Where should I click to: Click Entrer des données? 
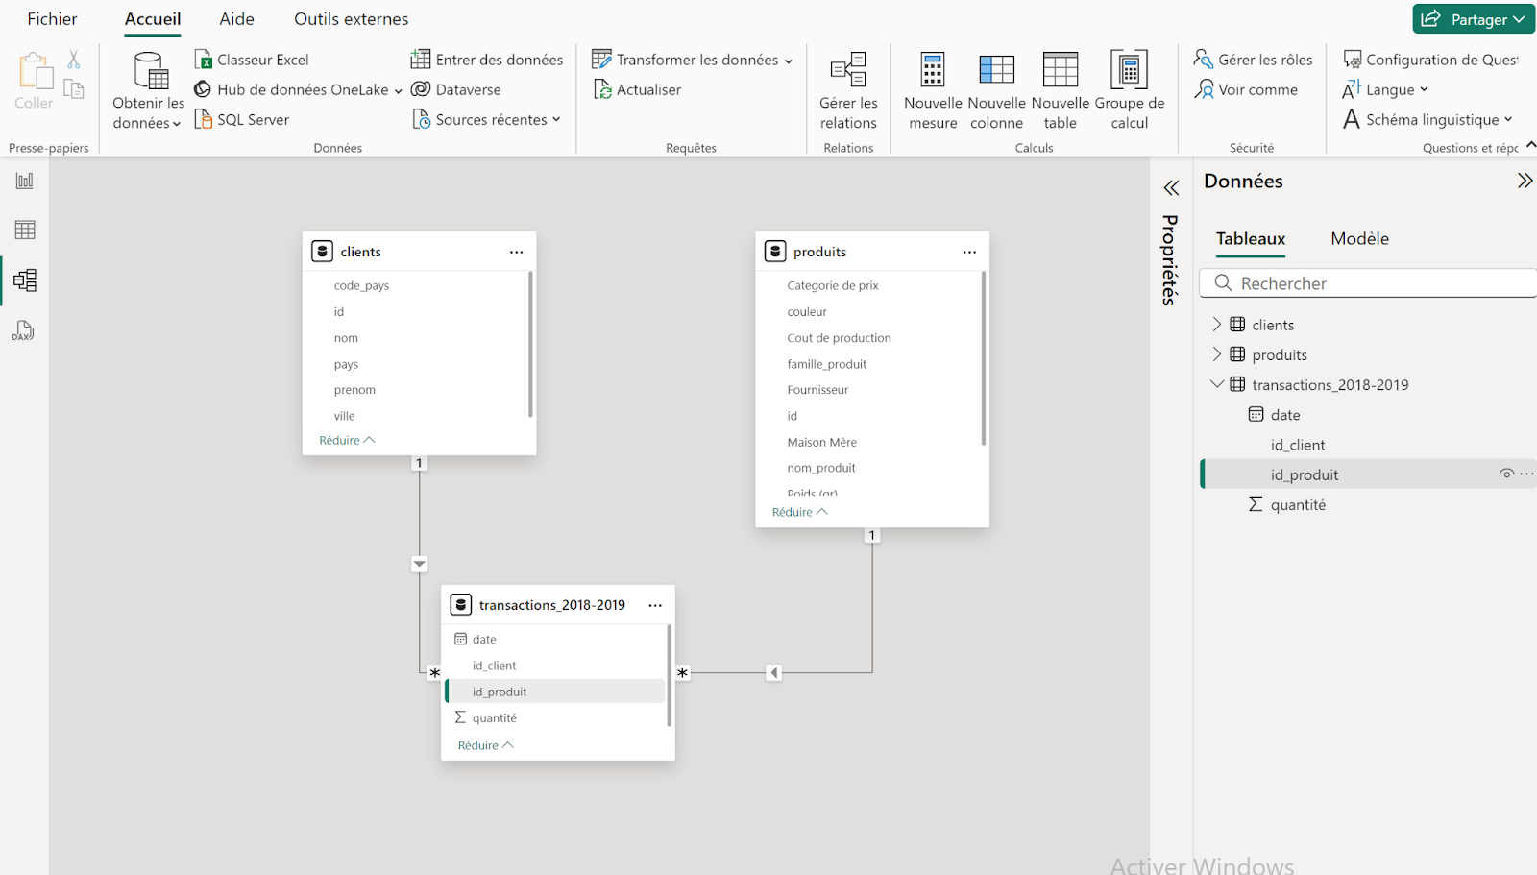pyautogui.click(x=487, y=60)
